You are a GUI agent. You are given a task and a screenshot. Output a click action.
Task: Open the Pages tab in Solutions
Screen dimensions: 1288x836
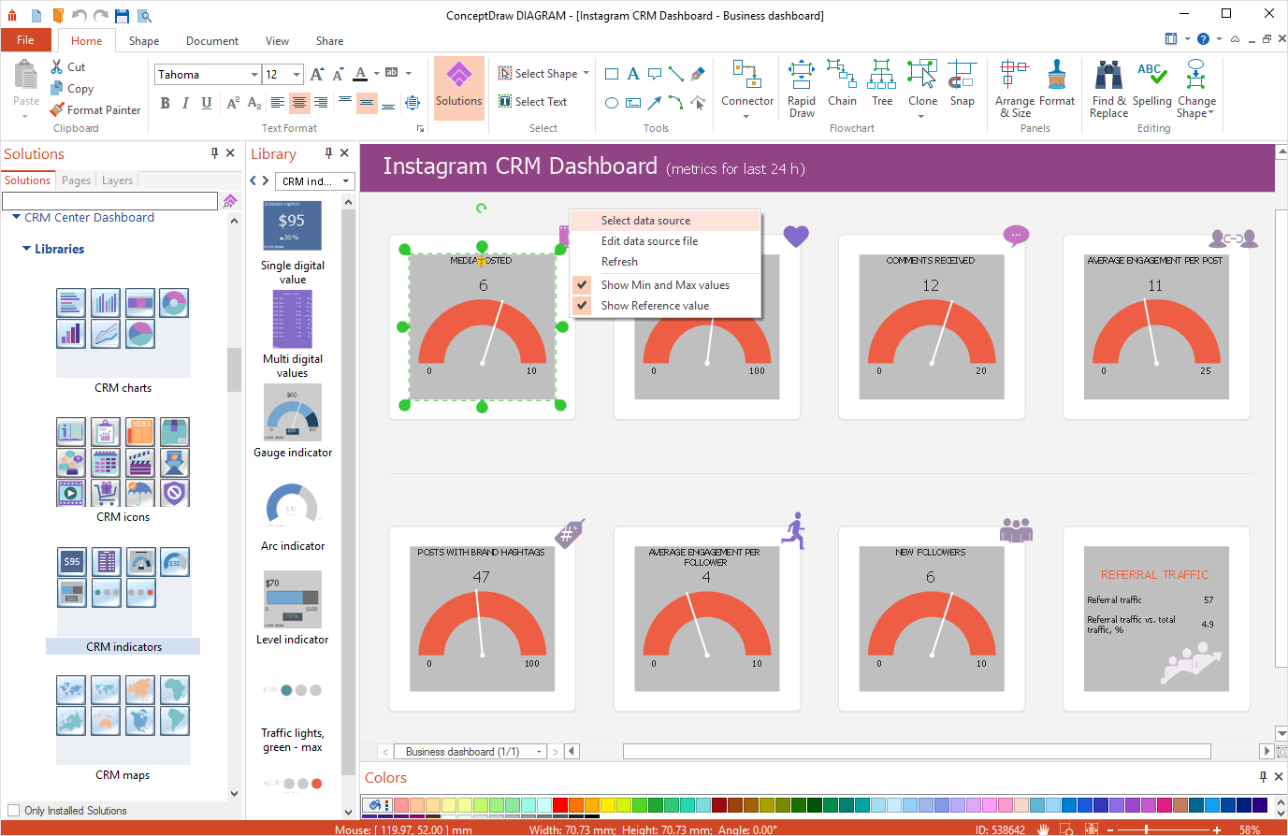pos(76,180)
